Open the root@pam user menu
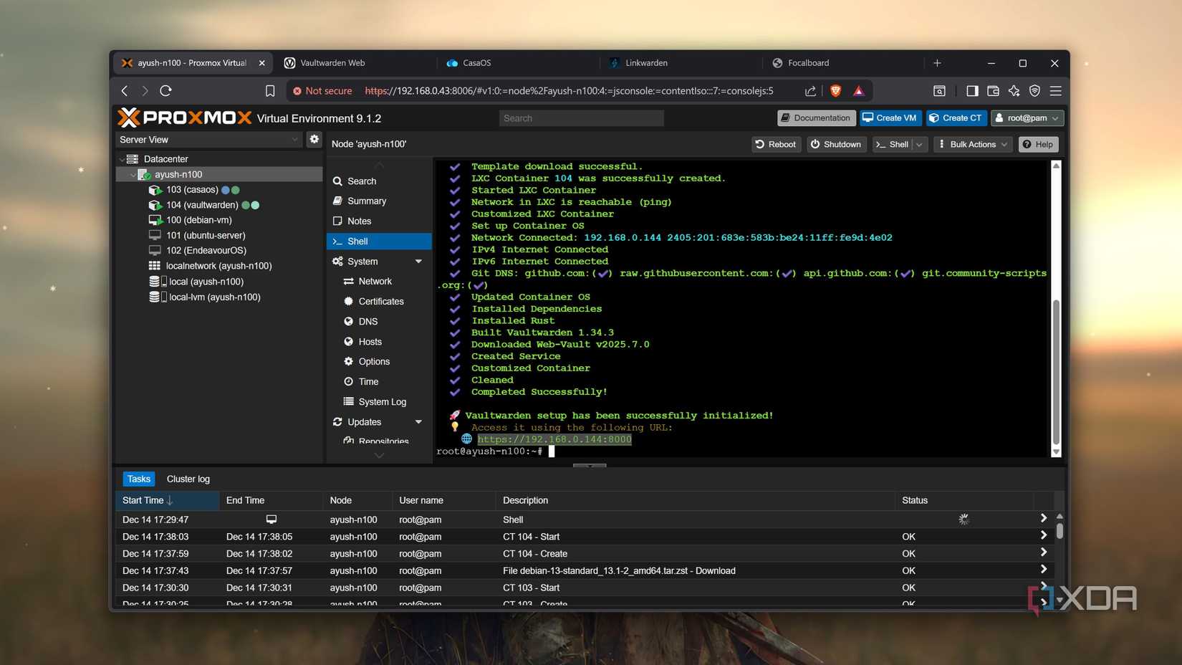Screen dimensions: 1182x665 tap(1027, 118)
